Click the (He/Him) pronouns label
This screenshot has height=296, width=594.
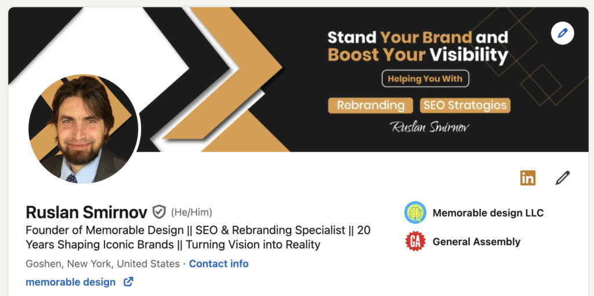[191, 212]
